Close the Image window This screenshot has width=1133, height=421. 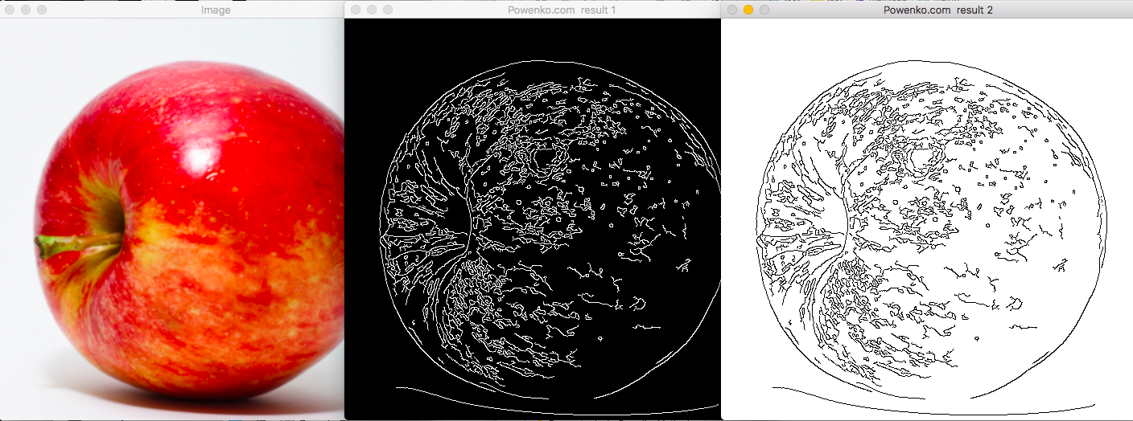[x=9, y=10]
